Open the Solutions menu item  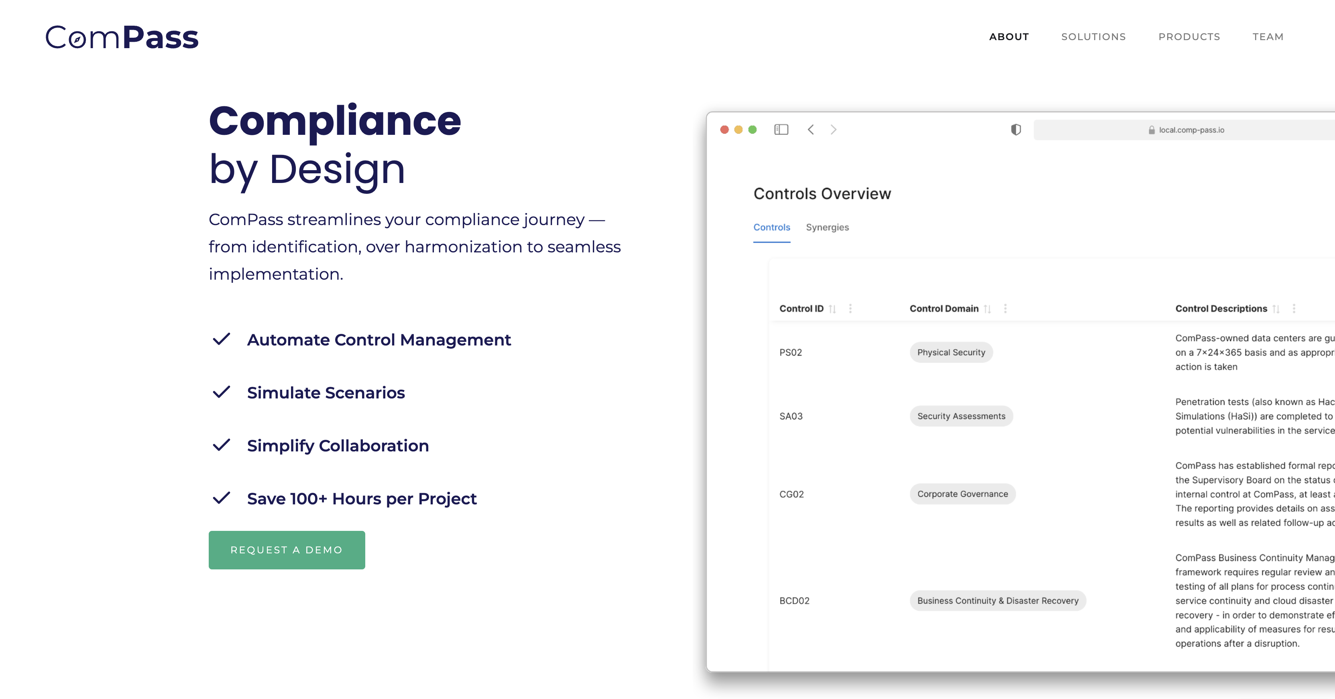point(1093,37)
